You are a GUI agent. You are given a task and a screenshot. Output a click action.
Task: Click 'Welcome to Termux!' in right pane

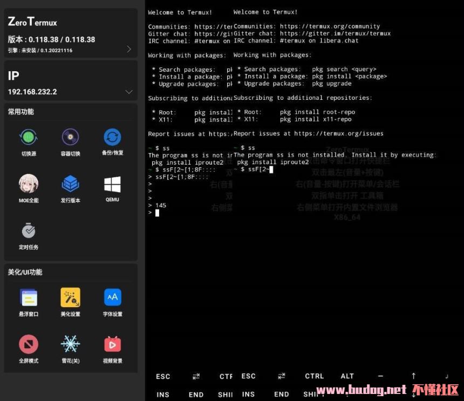point(265,12)
